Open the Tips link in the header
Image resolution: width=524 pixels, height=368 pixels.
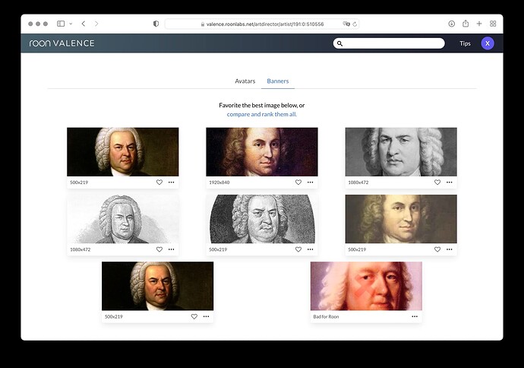click(x=465, y=43)
